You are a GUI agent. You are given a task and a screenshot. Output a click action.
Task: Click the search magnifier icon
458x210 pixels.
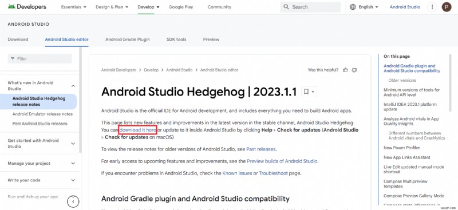286,7
